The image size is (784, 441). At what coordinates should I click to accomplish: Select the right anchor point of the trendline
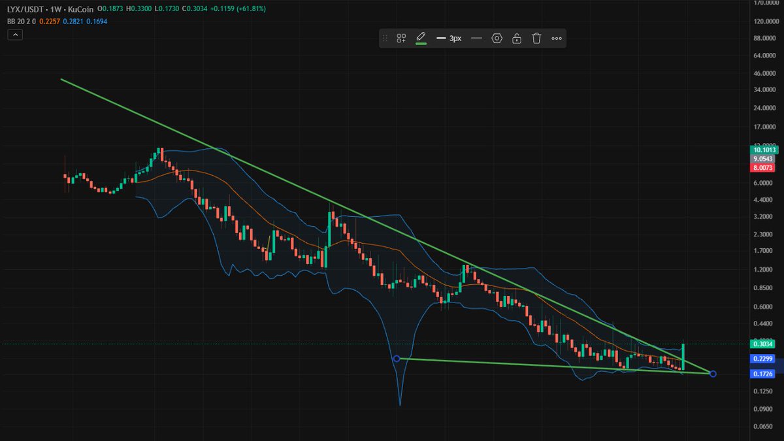(x=713, y=374)
